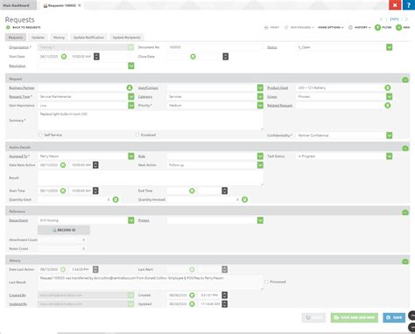Click the End Time time spinner

(224, 191)
